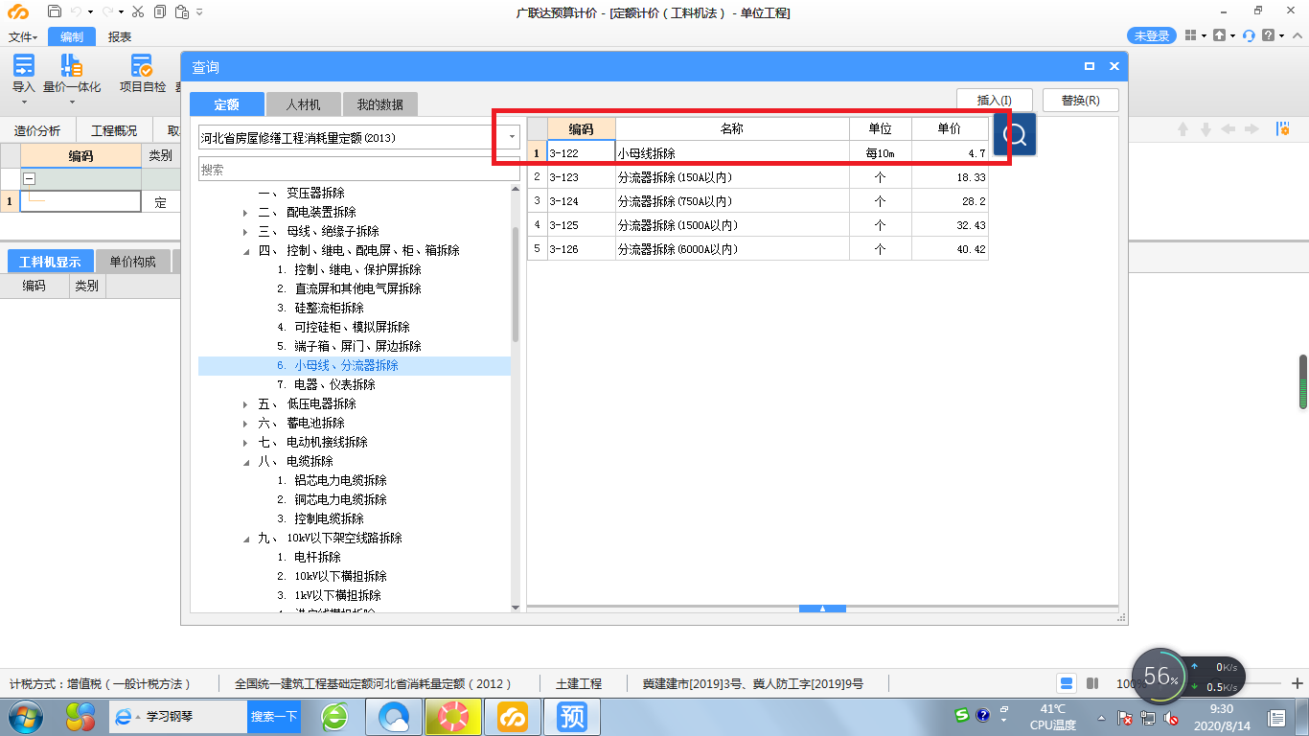Open the 工程概况 tab
The image size is (1309, 736).
[114, 131]
